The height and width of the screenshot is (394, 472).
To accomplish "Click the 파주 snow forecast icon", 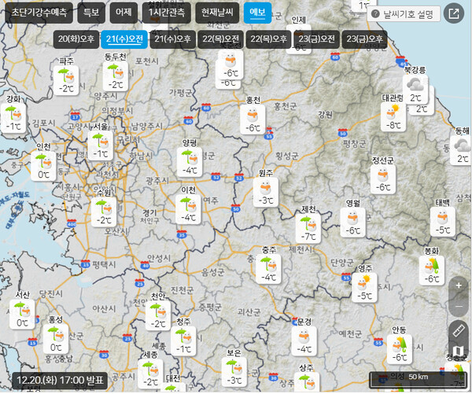I will (x=66, y=80).
